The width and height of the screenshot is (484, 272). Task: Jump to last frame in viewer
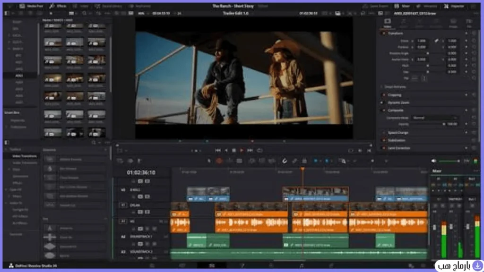250,151
